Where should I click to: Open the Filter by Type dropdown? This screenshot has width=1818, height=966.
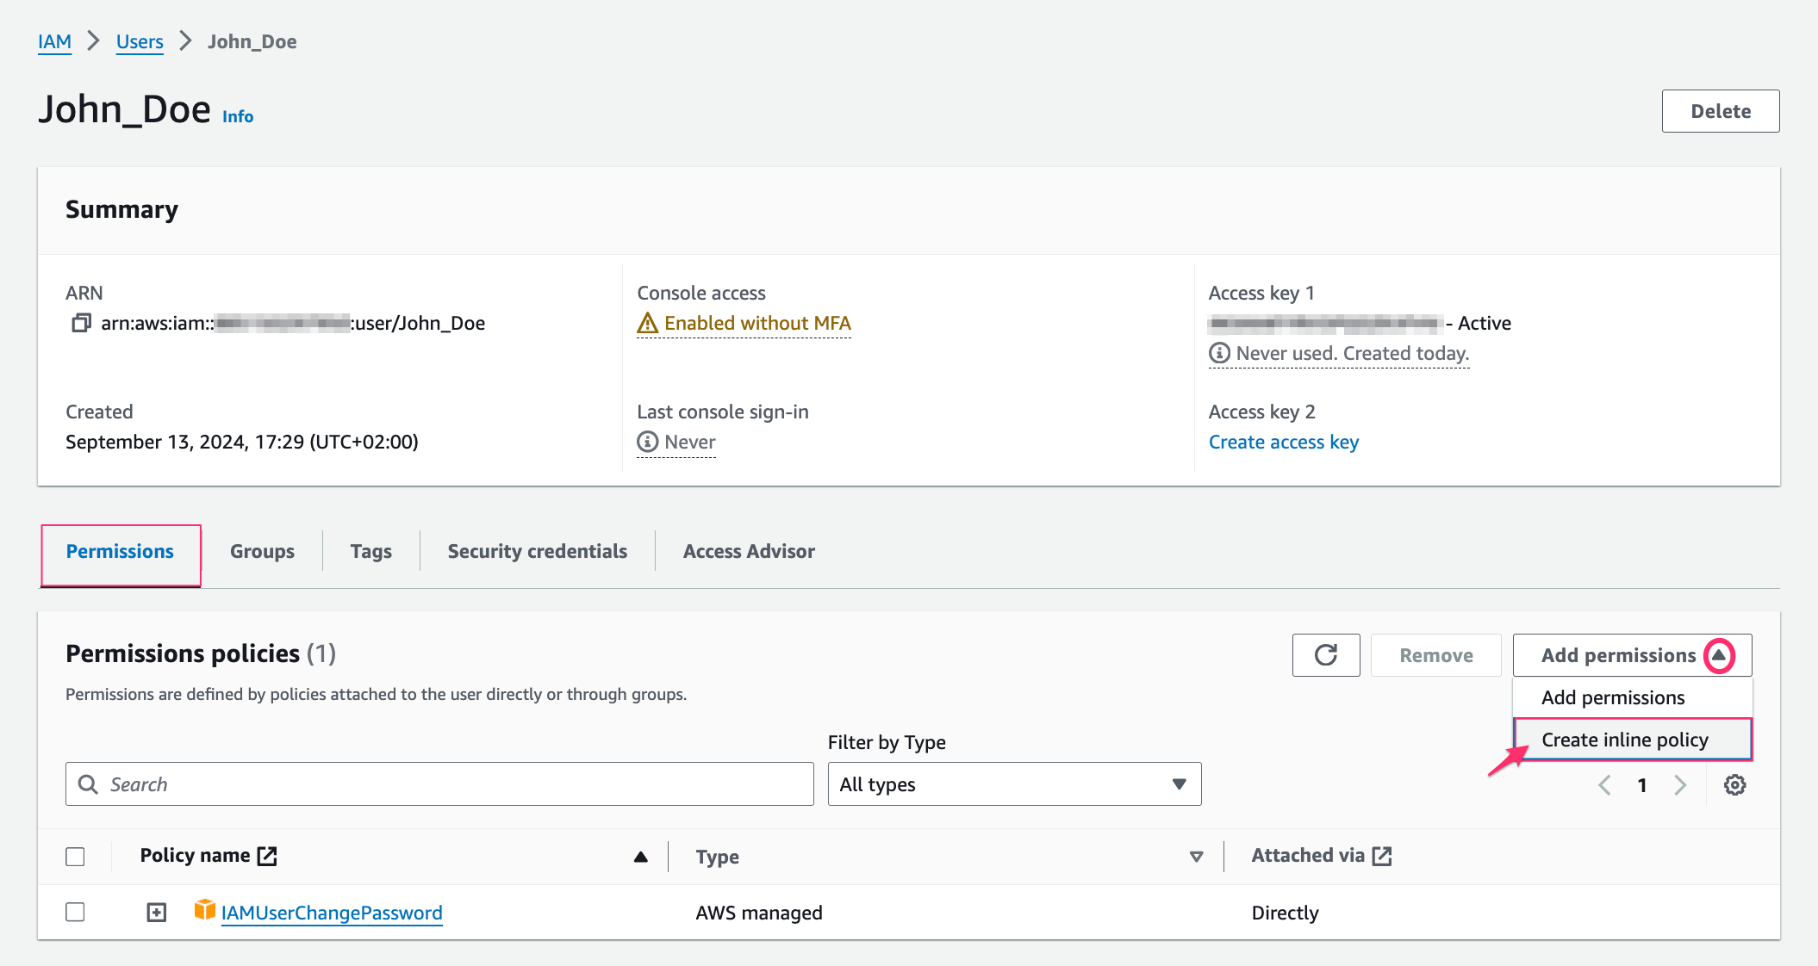1010,783
